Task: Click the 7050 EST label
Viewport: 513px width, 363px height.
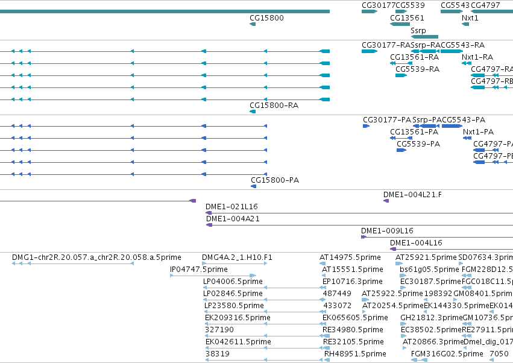Action: [x=499, y=354]
